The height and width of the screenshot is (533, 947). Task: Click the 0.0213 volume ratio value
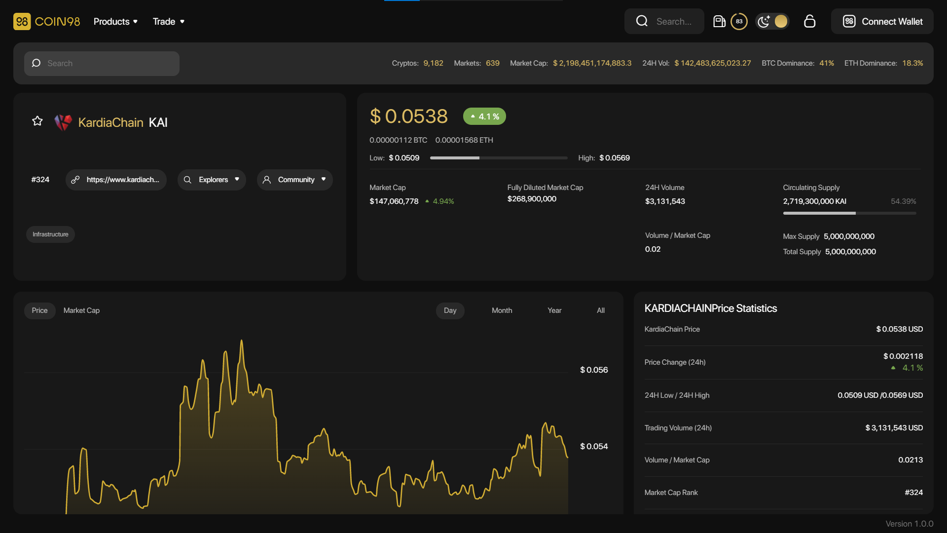910,460
